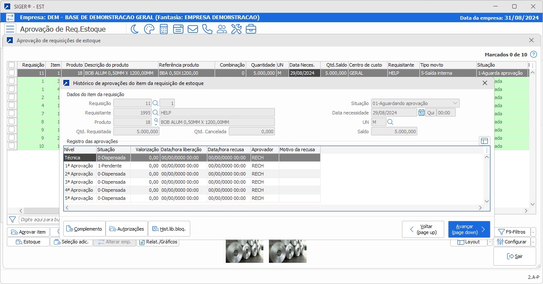Open the briefcase icon in the toolbar
Screen dimensions: 543x284
point(251,29)
